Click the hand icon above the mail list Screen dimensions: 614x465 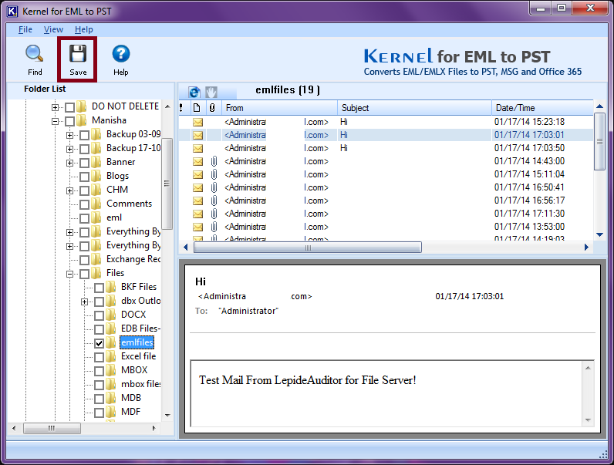click(x=211, y=93)
